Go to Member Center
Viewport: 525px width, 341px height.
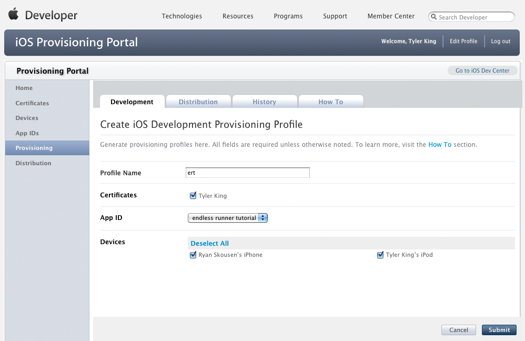(x=391, y=16)
